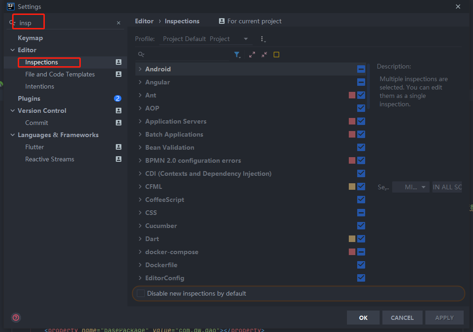Click the For current project icon

tap(222, 21)
